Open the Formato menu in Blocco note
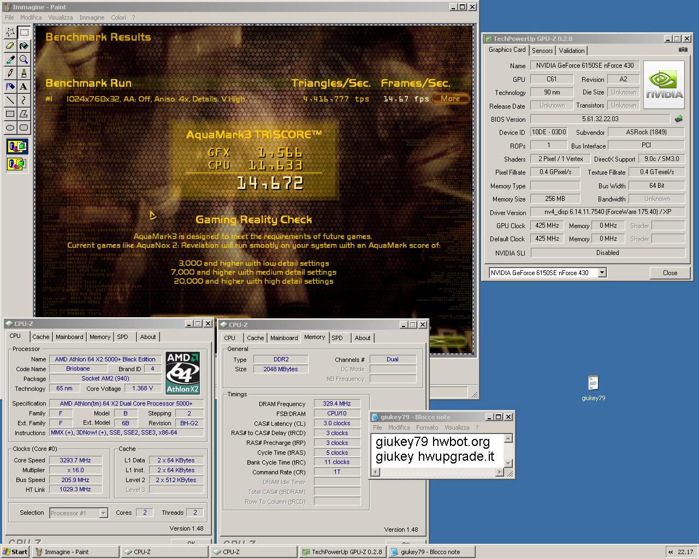This screenshot has height=559, width=699. [427, 427]
